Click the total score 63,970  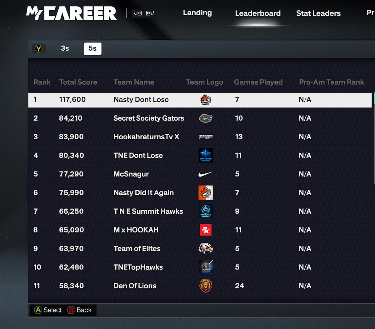(x=71, y=248)
